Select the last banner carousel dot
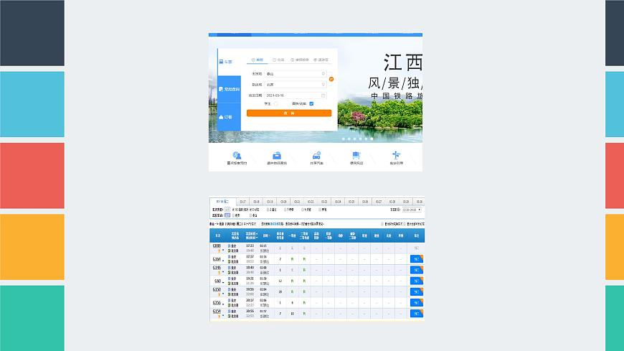This screenshot has height=351, width=624. [372, 139]
